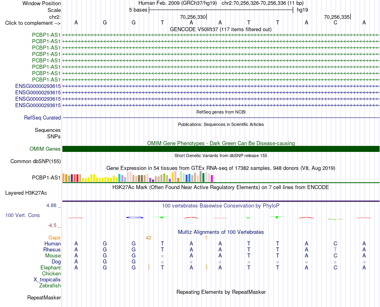This screenshot has width=380, height=307.
Task: Open the RefSeq Curated track label
Action: [x=42, y=118]
